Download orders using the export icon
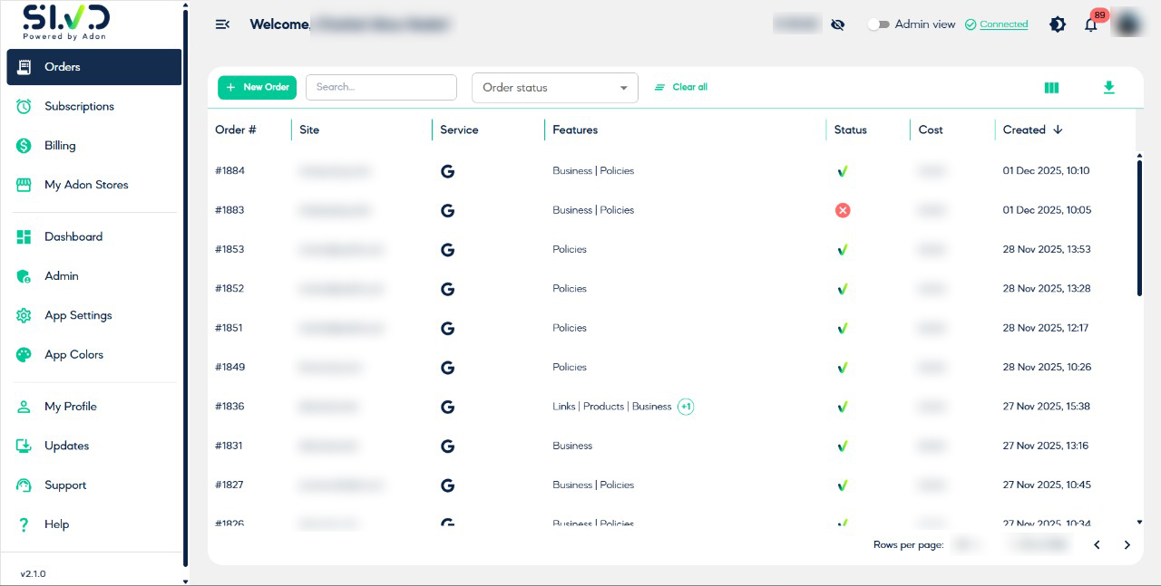 point(1108,88)
